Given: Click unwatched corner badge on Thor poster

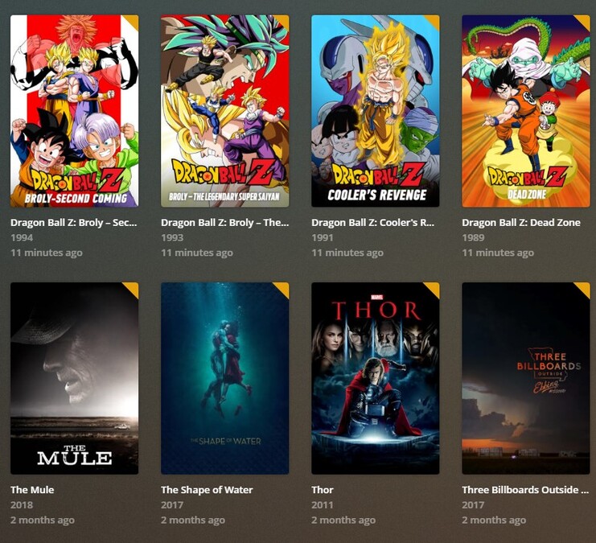Looking at the screenshot, I should pyautogui.click(x=434, y=288).
